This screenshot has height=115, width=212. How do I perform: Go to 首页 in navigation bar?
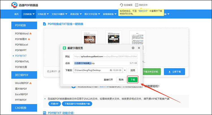16,14
